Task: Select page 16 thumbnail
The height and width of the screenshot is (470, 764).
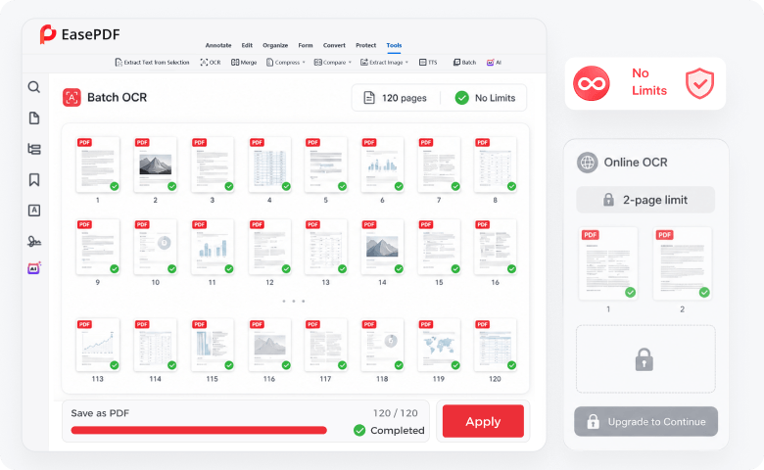Action: (x=495, y=247)
